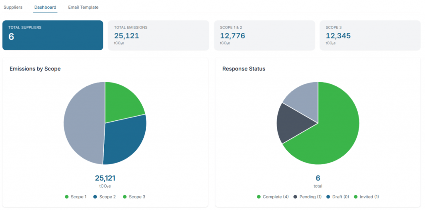
Task: Select the Dashboard tab
Action: pyautogui.click(x=46, y=7)
